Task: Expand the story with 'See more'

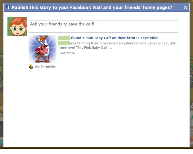Action: pos(67,53)
